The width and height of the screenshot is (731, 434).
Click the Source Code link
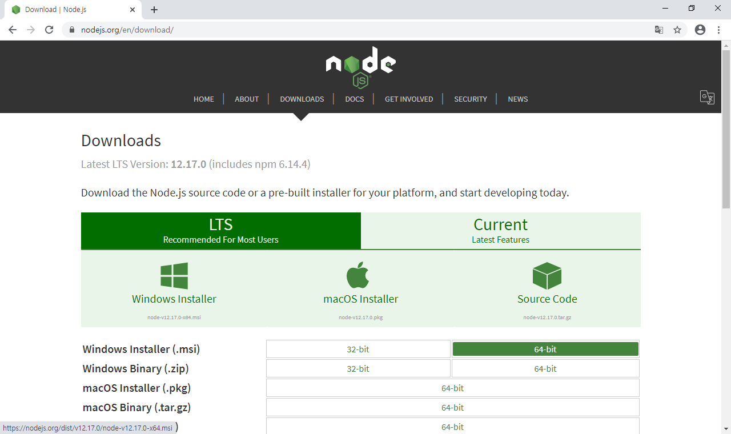[547, 299]
